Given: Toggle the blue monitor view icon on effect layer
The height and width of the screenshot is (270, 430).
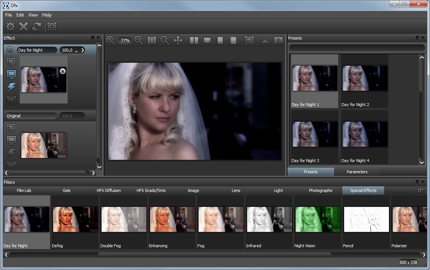Looking at the screenshot, I should [11, 74].
